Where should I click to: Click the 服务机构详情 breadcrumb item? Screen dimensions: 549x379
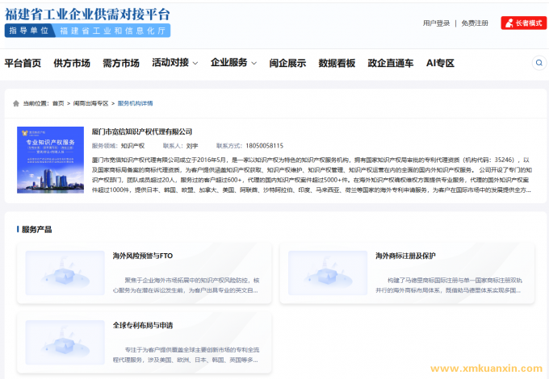[x=135, y=103]
